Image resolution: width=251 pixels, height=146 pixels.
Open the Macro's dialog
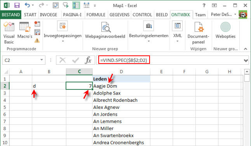tap(25, 30)
